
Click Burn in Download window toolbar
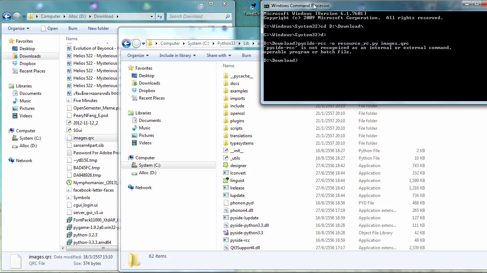point(73,28)
